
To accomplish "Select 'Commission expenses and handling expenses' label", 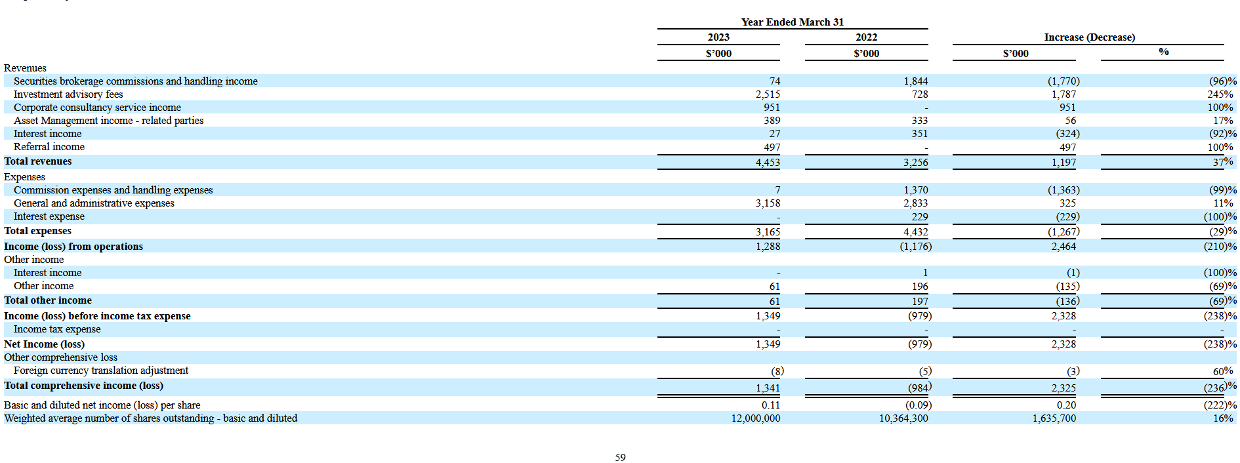I will tap(114, 190).
